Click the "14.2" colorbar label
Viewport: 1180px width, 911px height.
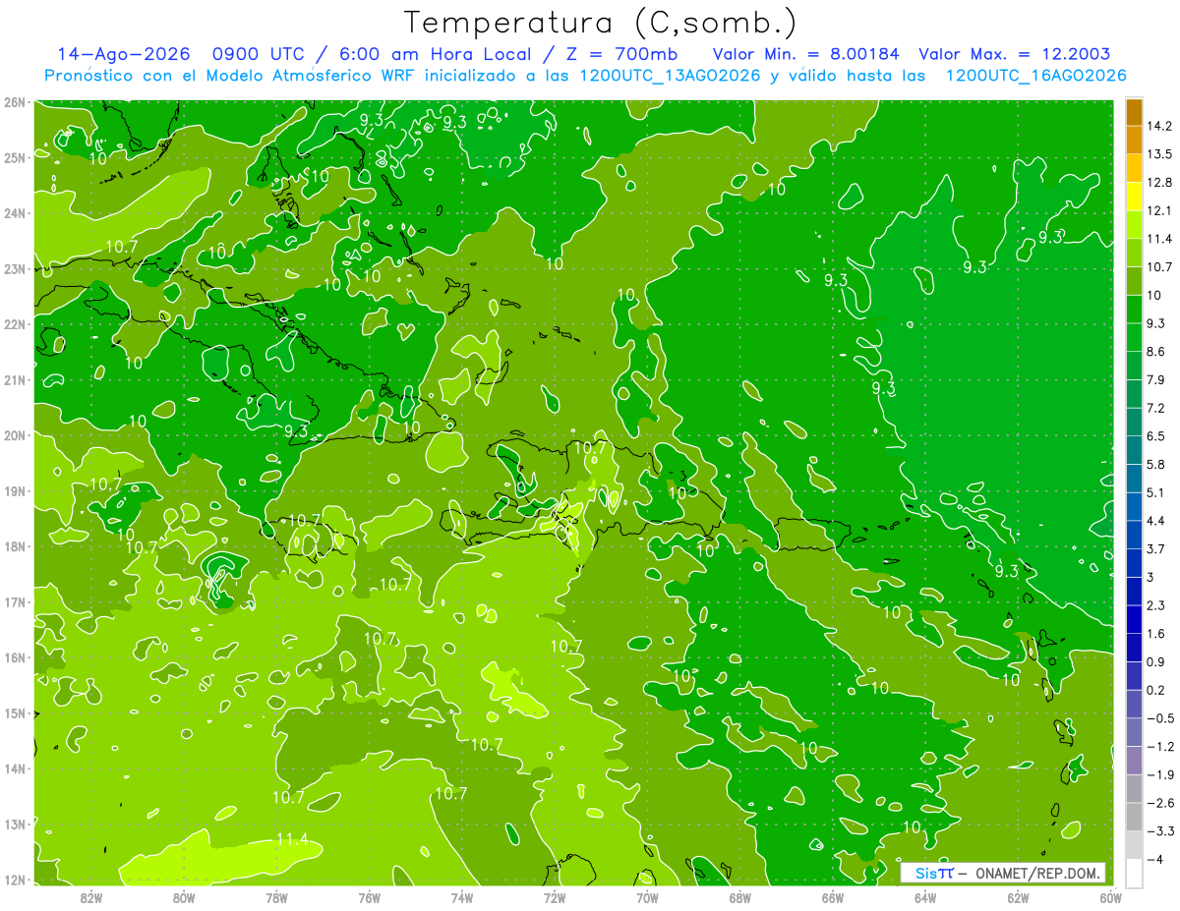point(1160,126)
